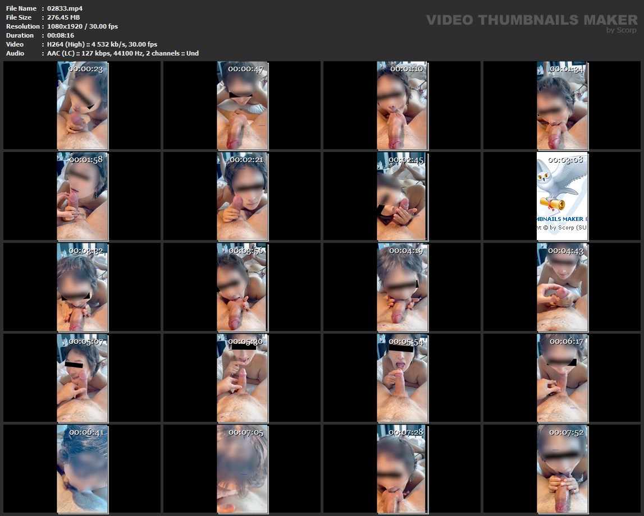Click the AAC audio info line
The height and width of the screenshot is (516, 644).
coord(123,53)
